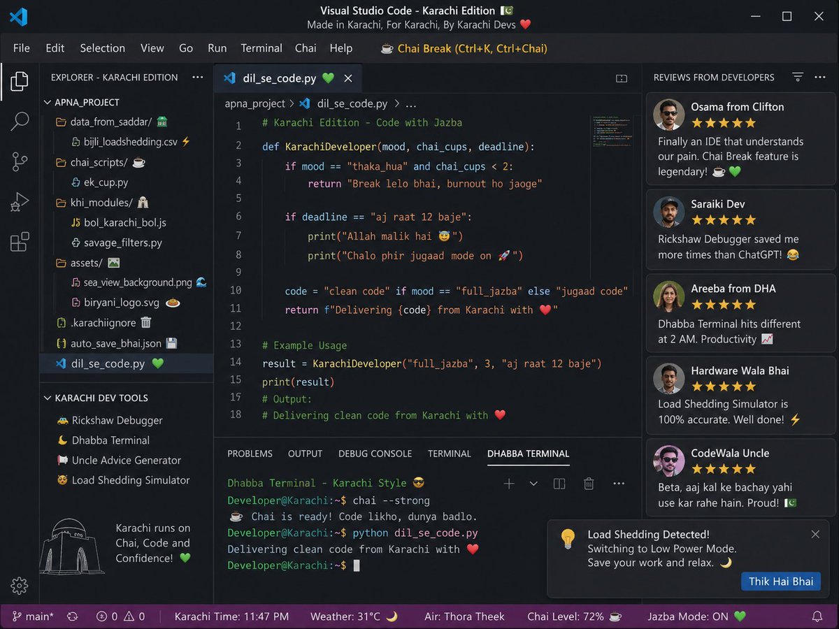Select apna_project in the breadcrumb

pyautogui.click(x=254, y=103)
